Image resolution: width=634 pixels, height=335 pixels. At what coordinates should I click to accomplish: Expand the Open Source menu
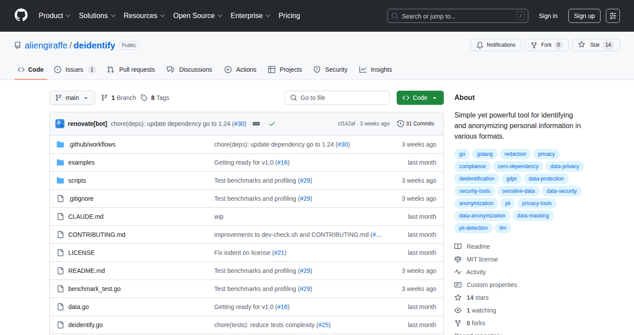198,15
